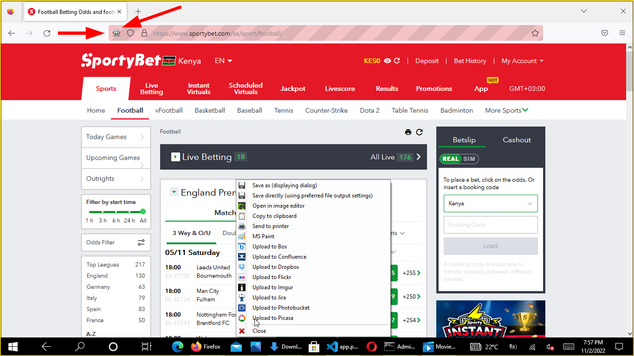Click the Sporty Instant Virtuals banner
Viewport: 634px width, 356px height.
tap(491, 319)
